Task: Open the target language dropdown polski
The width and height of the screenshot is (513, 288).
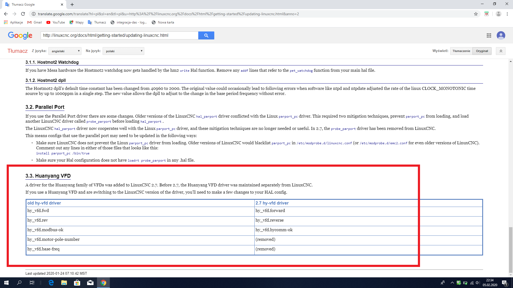Action: point(123,51)
